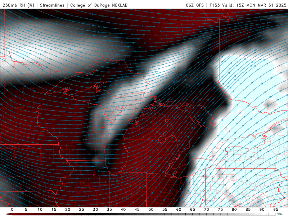Click the "Valid: 15Z MON MAR 31 2025" text
The image size is (288, 216).
click(x=254, y=5)
